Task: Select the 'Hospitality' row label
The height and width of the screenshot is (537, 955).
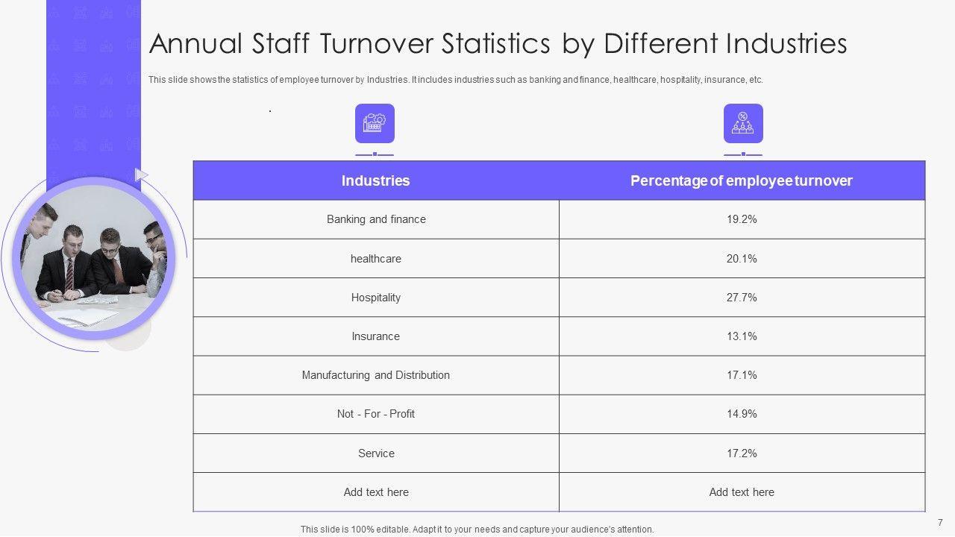Action: coord(376,298)
